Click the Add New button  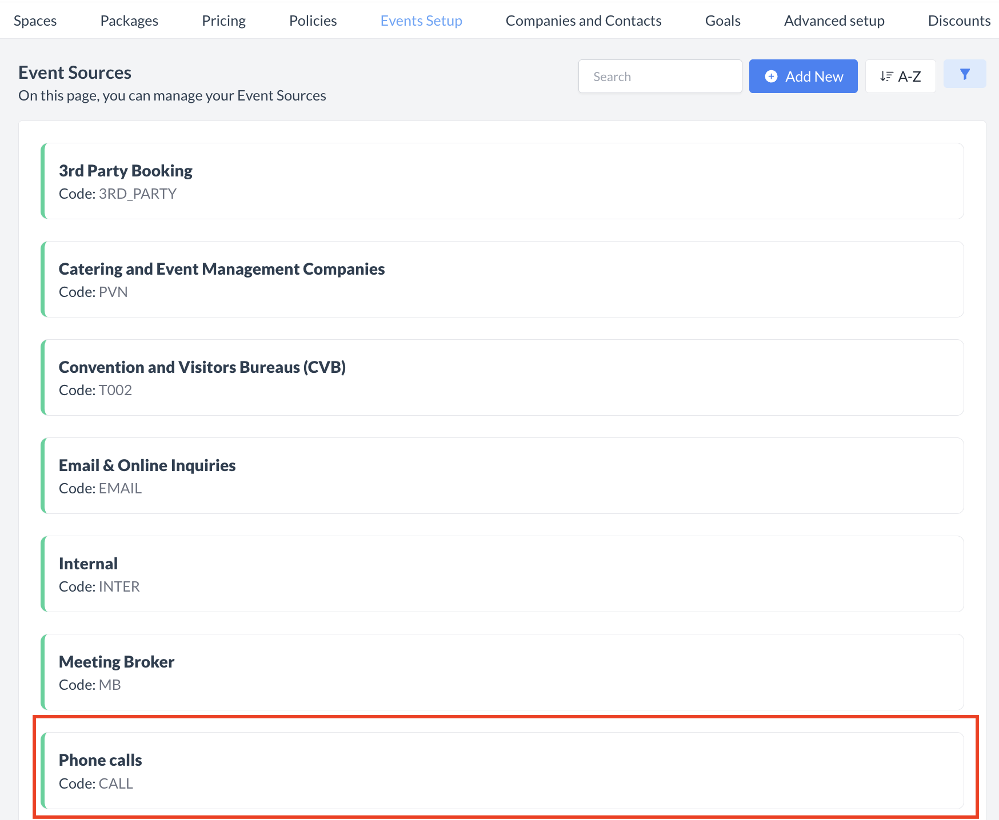803,77
